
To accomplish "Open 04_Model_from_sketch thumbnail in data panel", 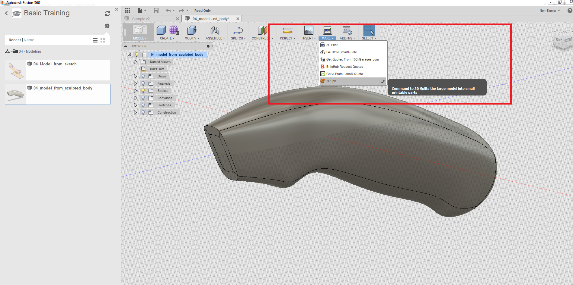I will pos(16,70).
